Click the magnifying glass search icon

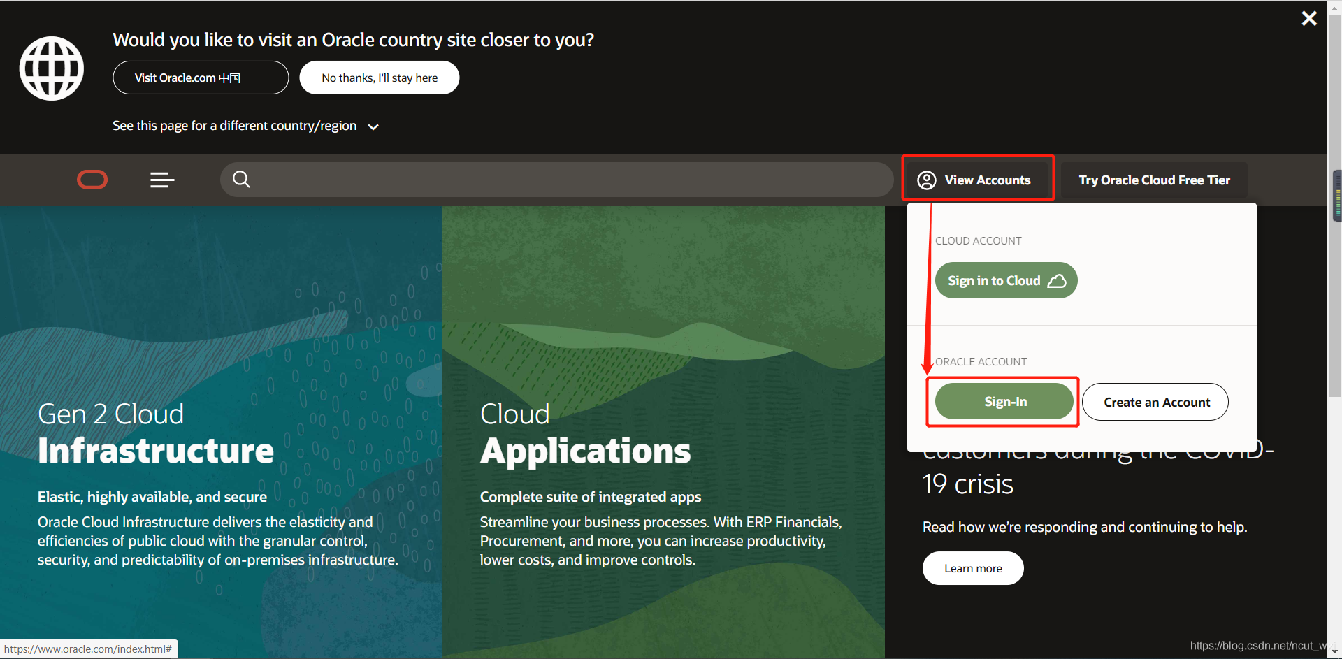coord(241,180)
